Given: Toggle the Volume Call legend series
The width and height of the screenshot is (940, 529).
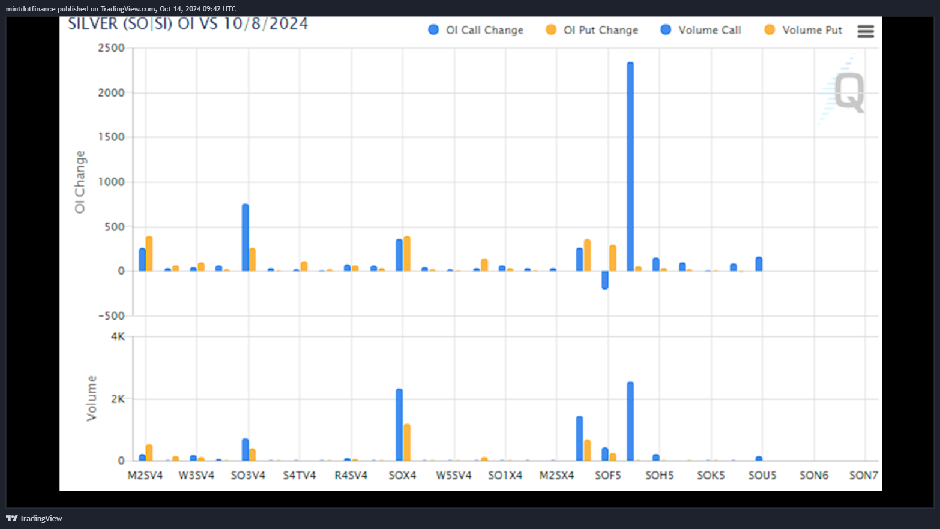Looking at the screenshot, I should tap(700, 30).
